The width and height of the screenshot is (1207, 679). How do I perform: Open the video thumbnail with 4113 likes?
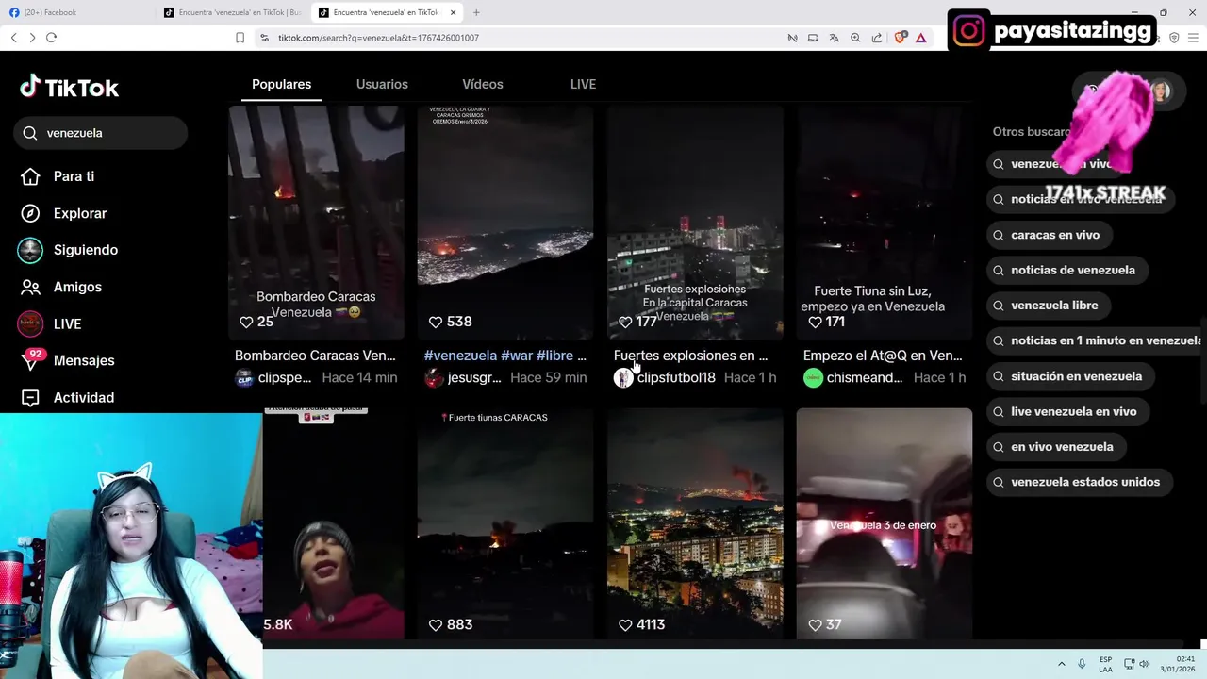click(695, 523)
